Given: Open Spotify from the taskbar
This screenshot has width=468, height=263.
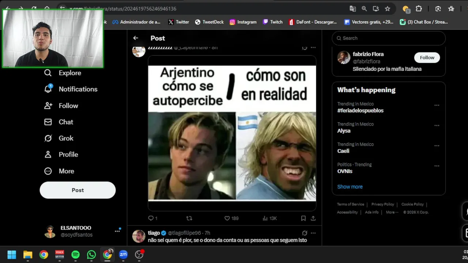Looking at the screenshot, I should coord(76,255).
